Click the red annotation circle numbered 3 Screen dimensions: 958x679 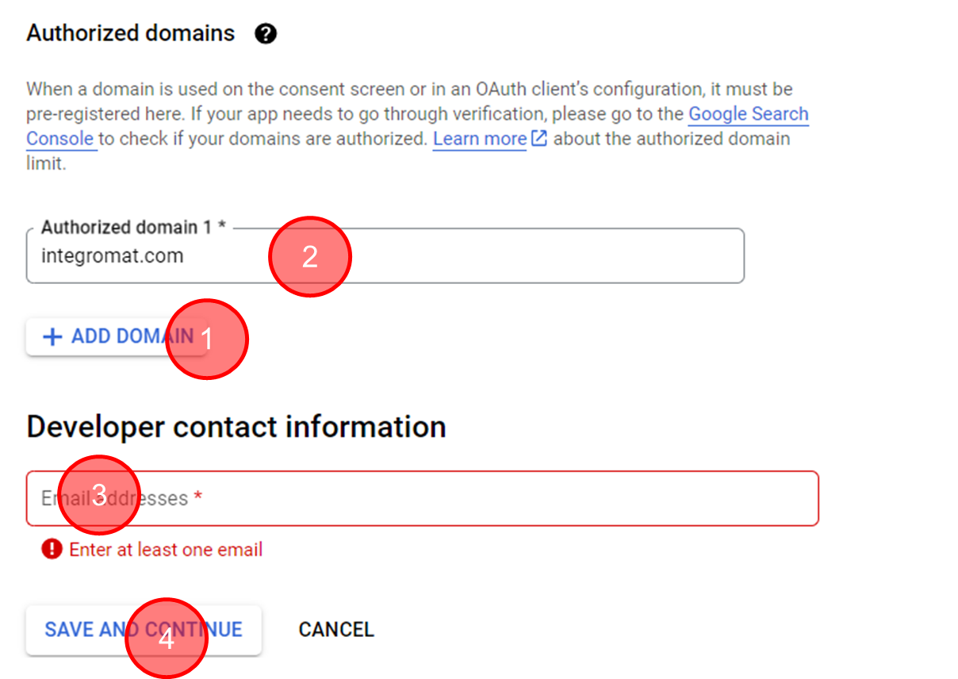[99, 494]
